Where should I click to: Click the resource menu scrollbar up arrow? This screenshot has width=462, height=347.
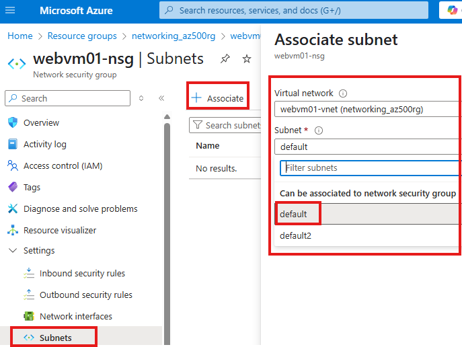(x=167, y=116)
